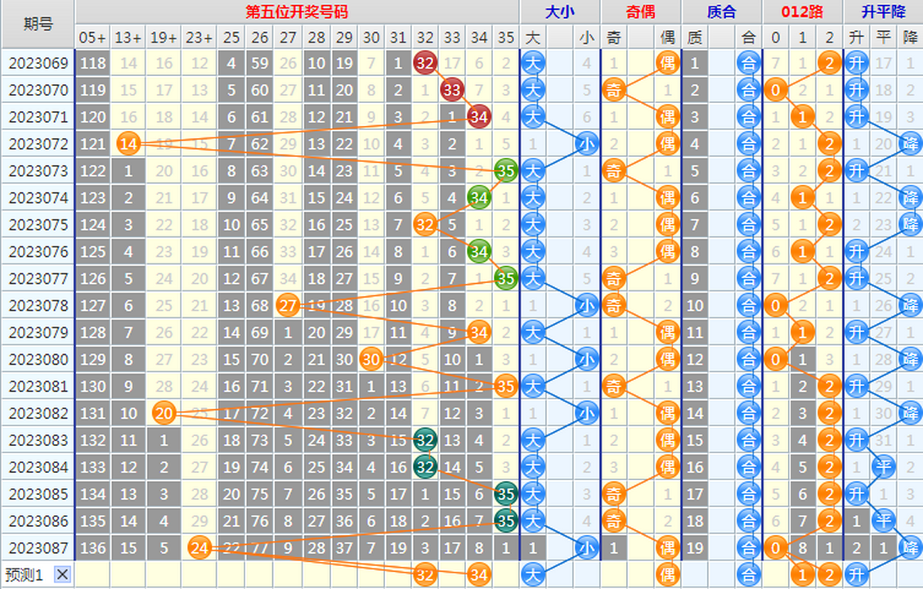Image resolution: width=923 pixels, height=589 pixels.
Task: Click 质 value 19 in row 2023087
Action: point(695,548)
